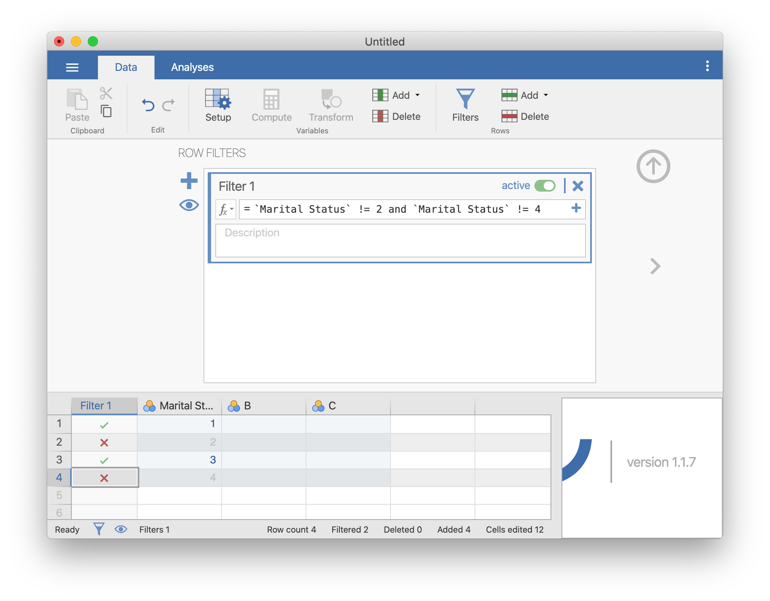Click column C nominal variable icon
Image resolution: width=770 pixels, height=601 pixels.
pyautogui.click(x=318, y=406)
